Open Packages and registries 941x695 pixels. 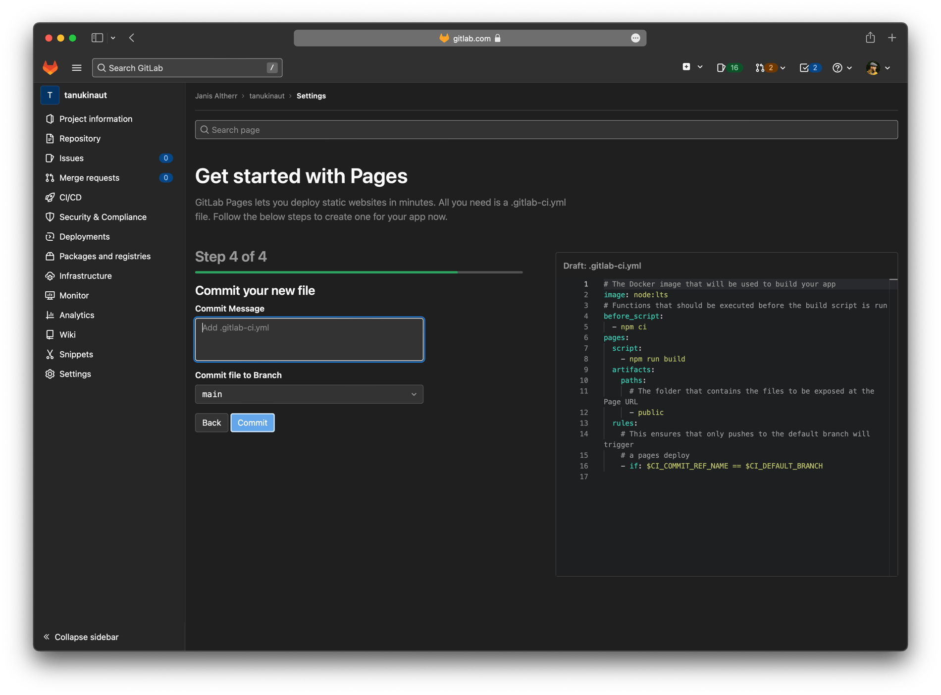tap(105, 256)
